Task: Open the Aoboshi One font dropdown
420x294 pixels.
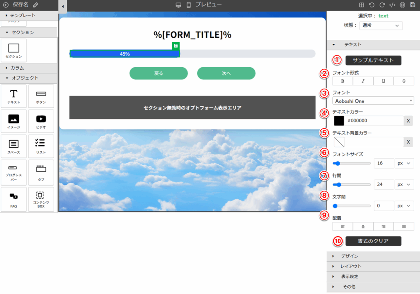Action: pyautogui.click(x=373, y=101)
